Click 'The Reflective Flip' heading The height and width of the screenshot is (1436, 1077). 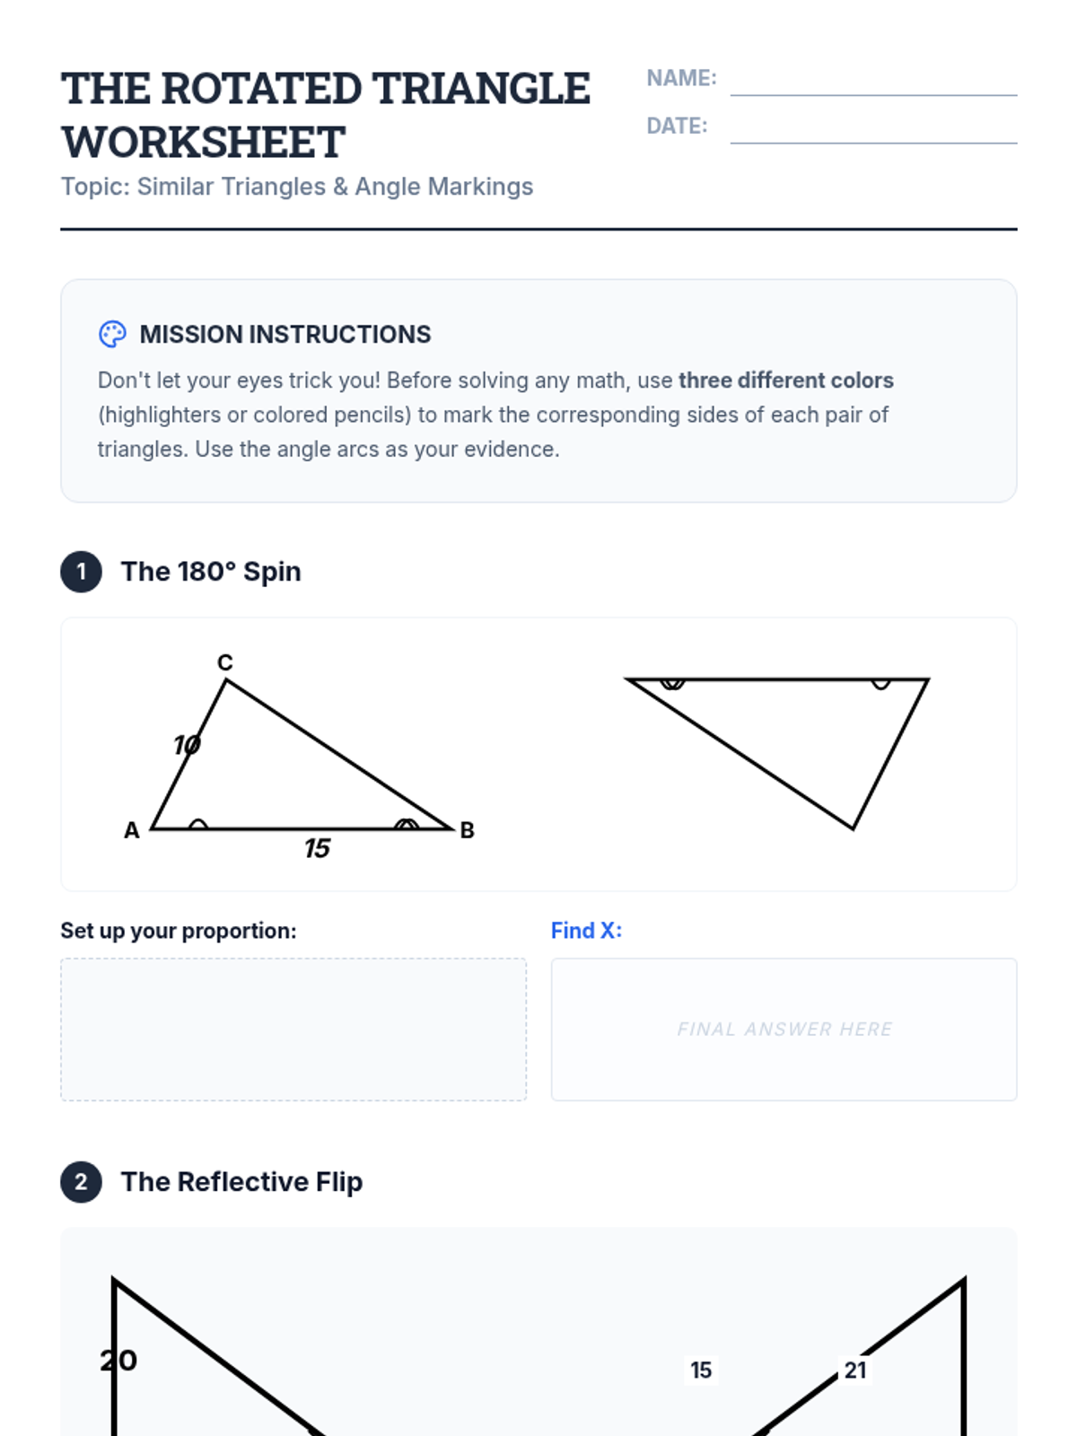[x=241, y=1182]
